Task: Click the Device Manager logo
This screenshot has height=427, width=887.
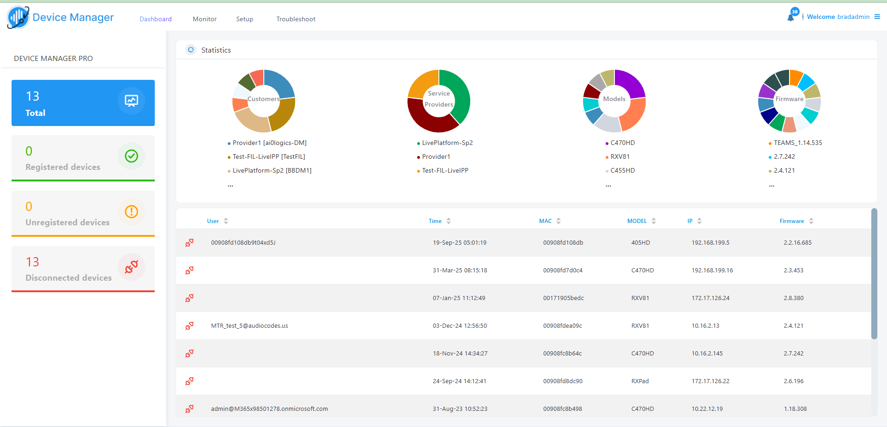Action: tap(18, 18)
